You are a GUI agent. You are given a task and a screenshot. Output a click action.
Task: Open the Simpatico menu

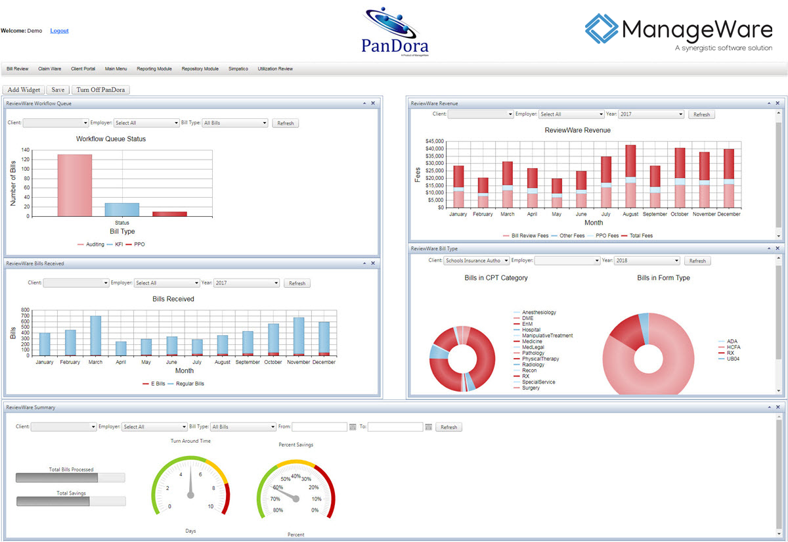[238, 69]
